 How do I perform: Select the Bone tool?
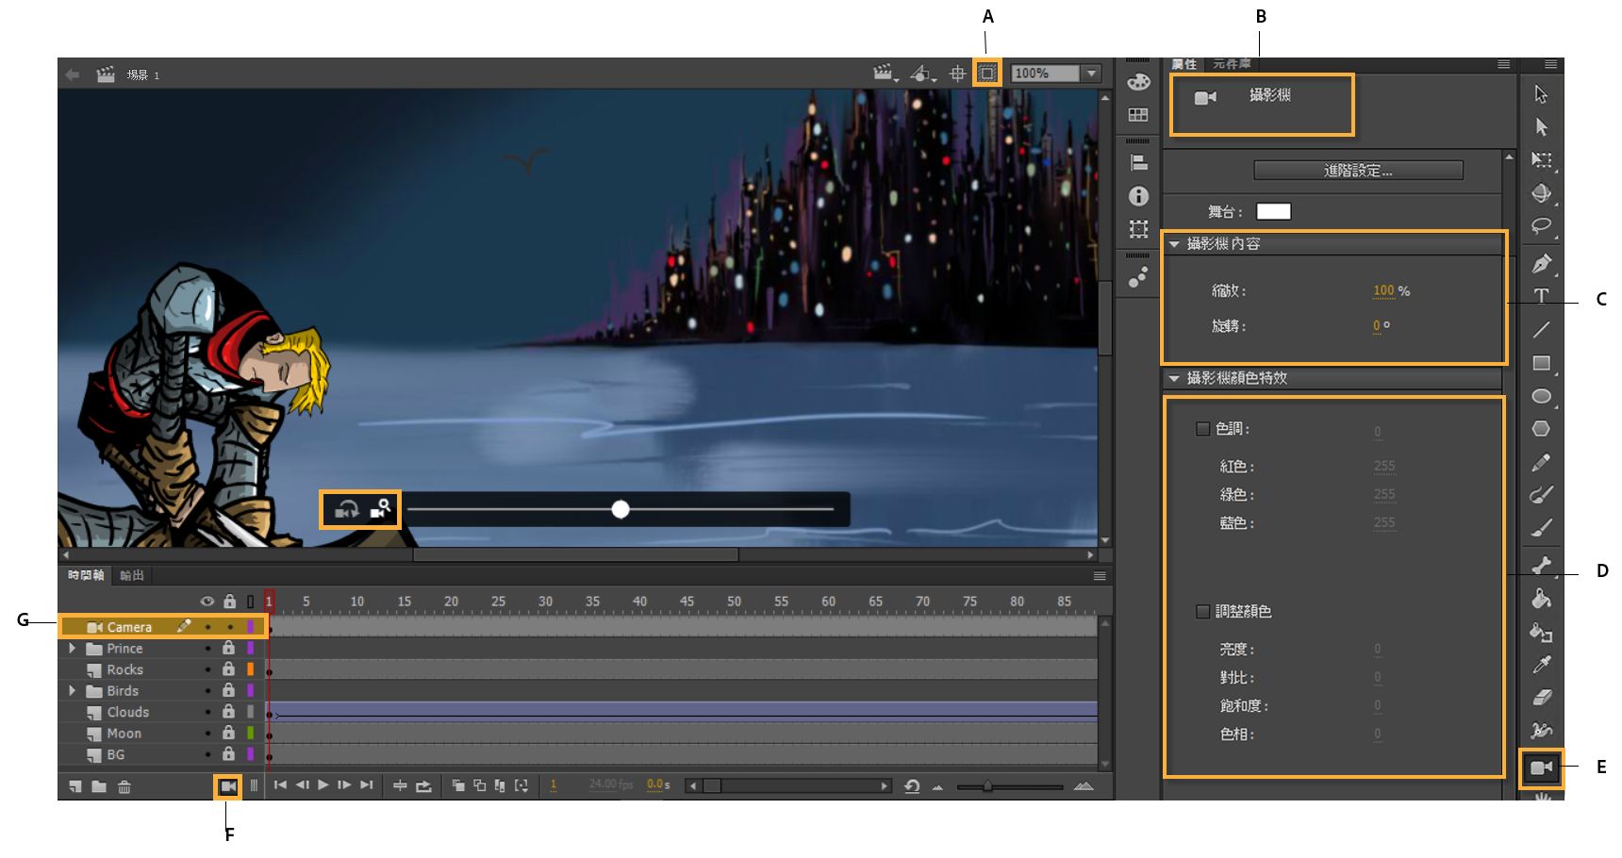[x=1541, y=566]
